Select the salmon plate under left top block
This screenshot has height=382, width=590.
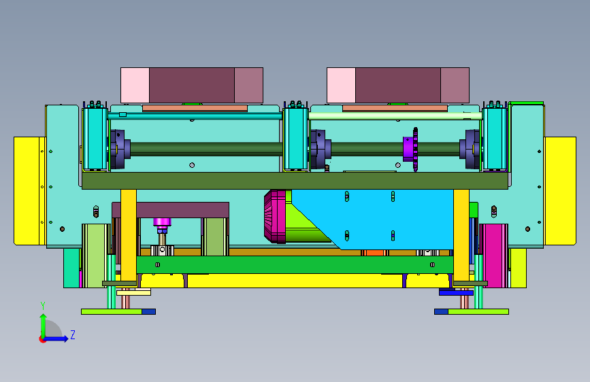[x=195, y=108]
